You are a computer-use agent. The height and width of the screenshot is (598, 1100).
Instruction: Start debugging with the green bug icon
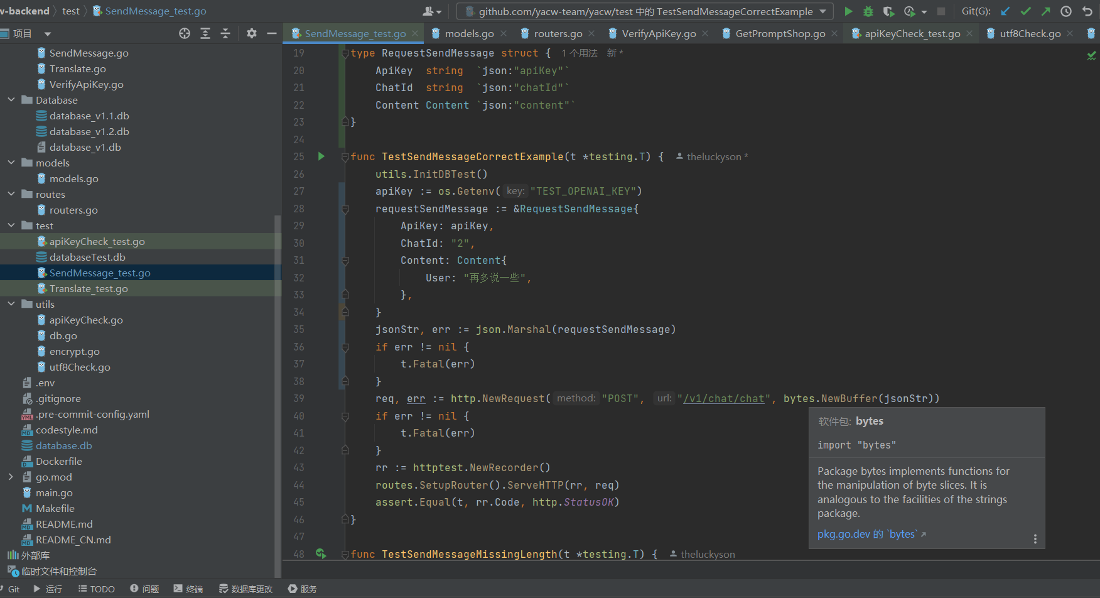(868, 11)
